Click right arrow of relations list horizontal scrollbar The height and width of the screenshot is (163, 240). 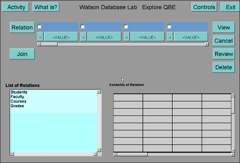(95, 154)
